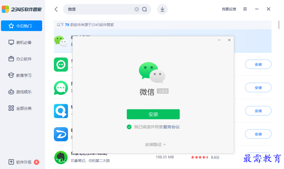The height and width of the screenshot is (169, 284).
Task: Uncheck the agreement checkbox 我已阅读并同意
Action: 129,127
